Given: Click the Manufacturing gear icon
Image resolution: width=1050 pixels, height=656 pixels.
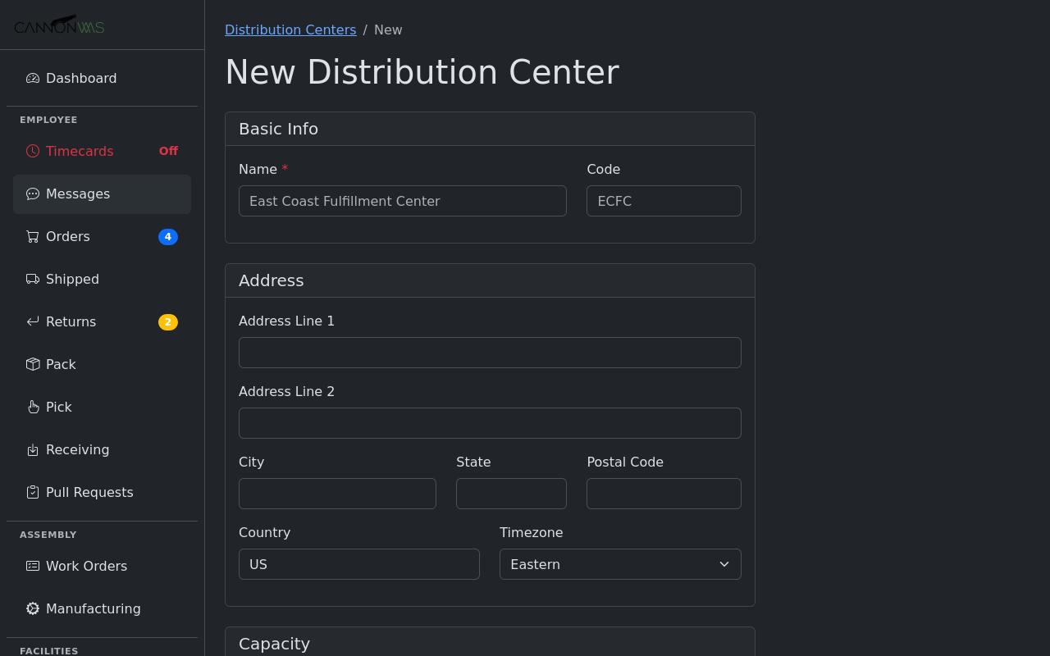Looking at the screenshot, I should [32, 608].
